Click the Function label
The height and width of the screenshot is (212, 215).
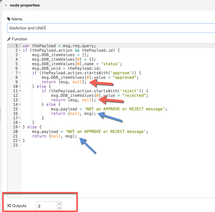(19, 39)
